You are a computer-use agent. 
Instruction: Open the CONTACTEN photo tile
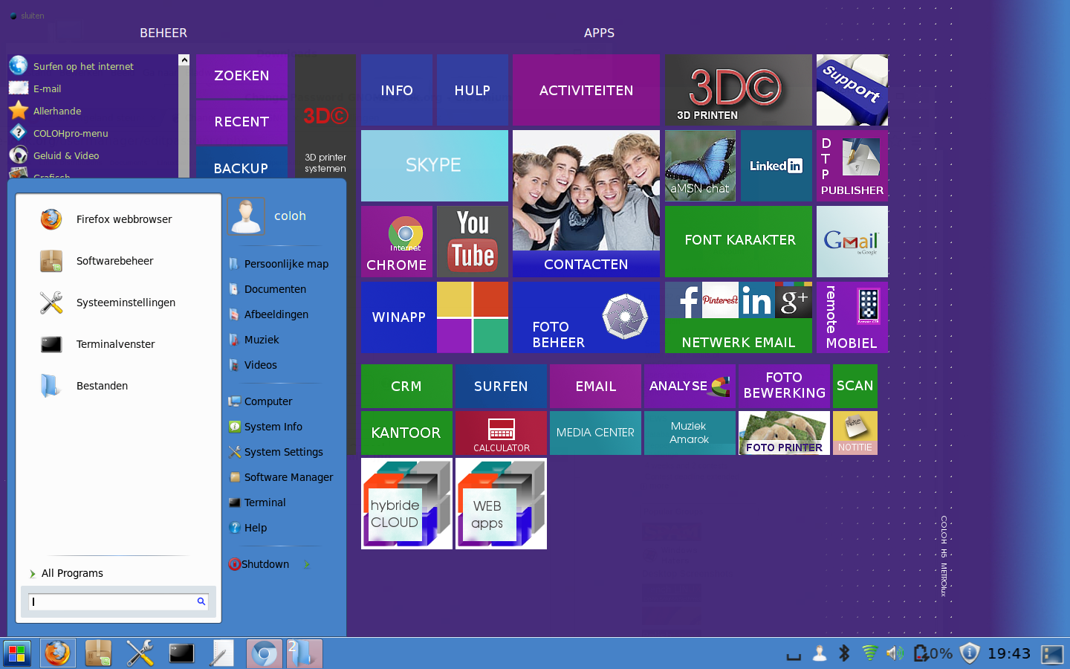click(x=586, y=204)
